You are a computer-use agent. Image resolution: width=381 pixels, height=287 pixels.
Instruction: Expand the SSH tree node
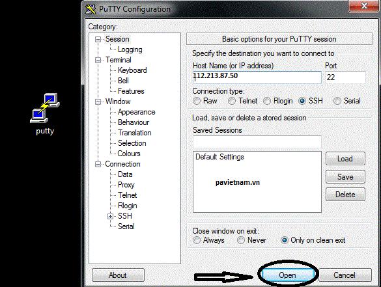(x=110, y=216)
